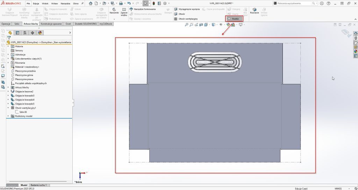Choose the Zgięcie wrębu hem tool
The width and height of the screenshot is (358, 190).
tap(124, 12)
